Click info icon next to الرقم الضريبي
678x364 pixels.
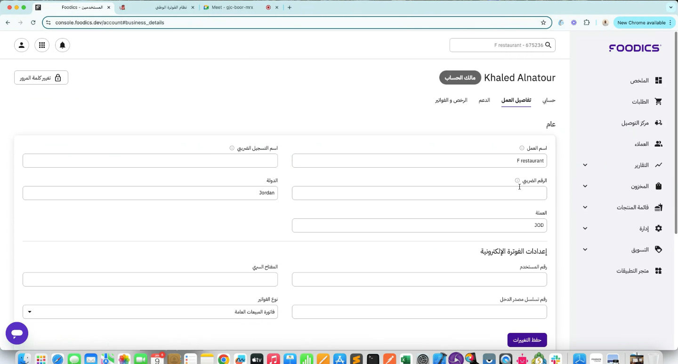(x=517, y=180)
